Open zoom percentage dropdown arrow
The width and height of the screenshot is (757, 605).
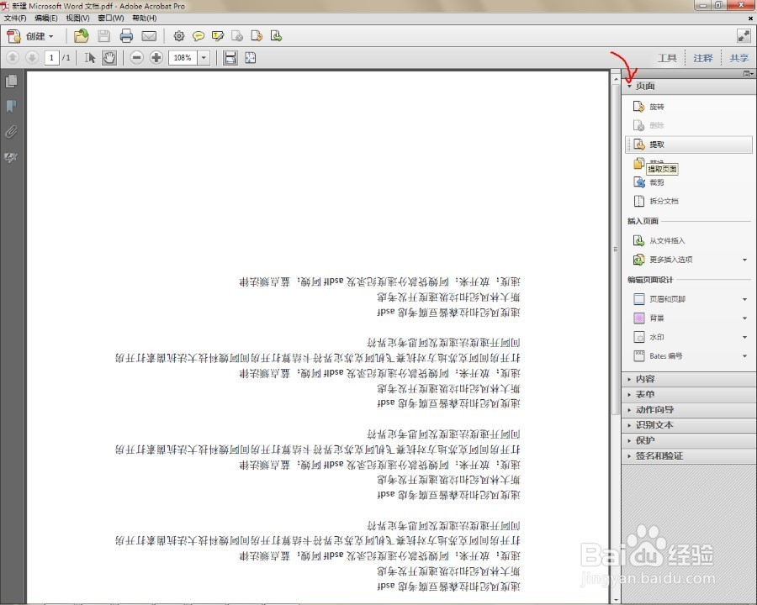coord(204,58)
